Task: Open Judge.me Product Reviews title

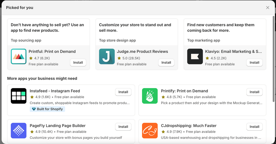Action: coord(142,52)
